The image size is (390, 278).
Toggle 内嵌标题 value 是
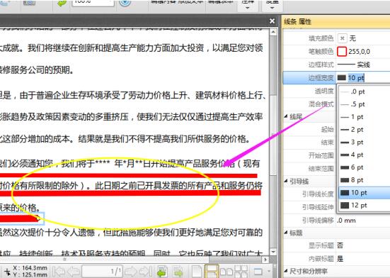(x=340, y=259)
